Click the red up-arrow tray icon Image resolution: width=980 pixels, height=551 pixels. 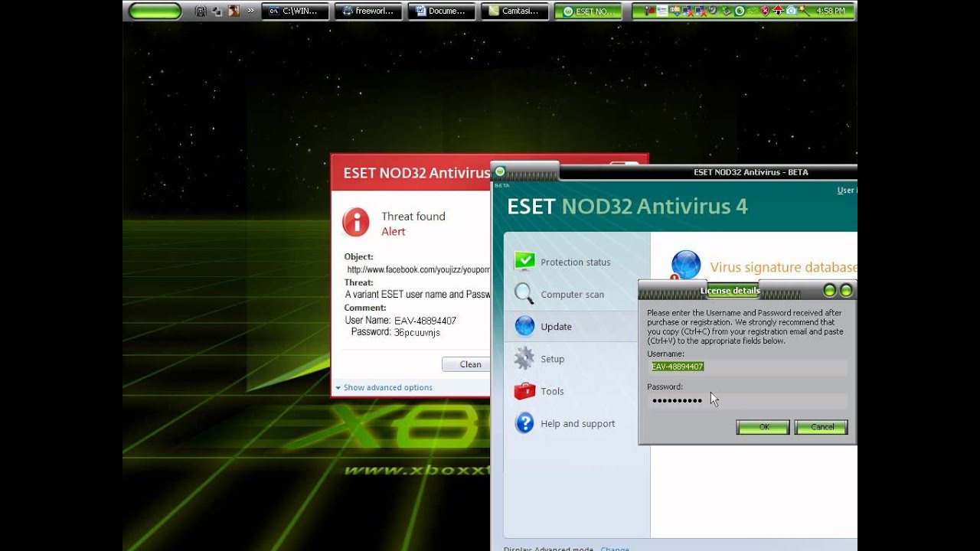click(x=778, y=11)
